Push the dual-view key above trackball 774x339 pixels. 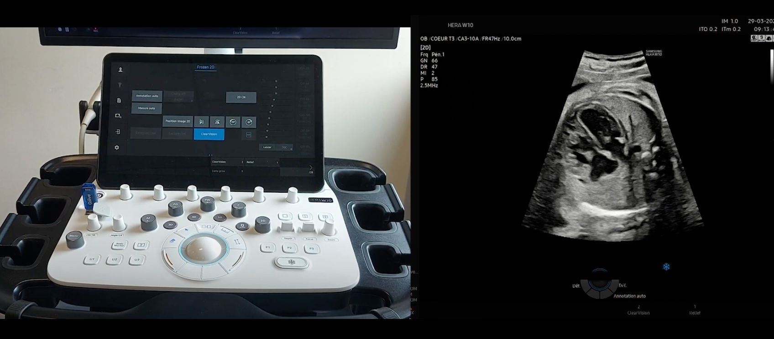[206, 226]
